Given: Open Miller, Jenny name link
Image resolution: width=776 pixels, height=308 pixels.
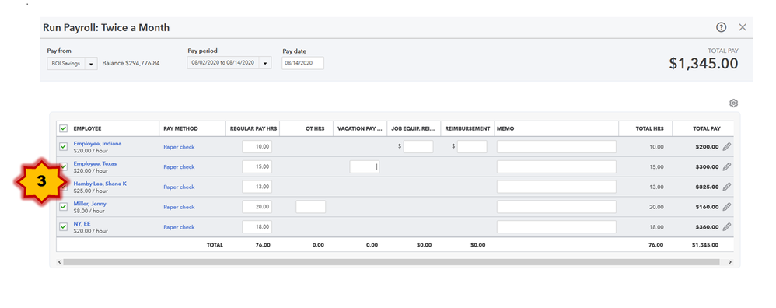Looking at the screenshot, I should pos(89,204).
